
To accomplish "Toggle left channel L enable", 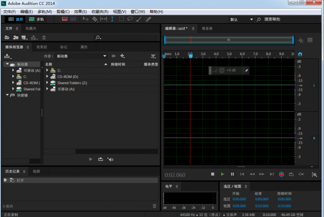I will click(314, 85).
